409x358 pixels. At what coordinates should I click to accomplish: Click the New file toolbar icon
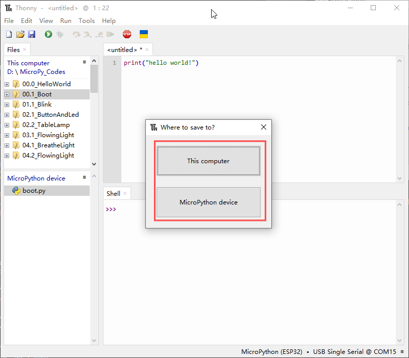[x=9, y=34]
